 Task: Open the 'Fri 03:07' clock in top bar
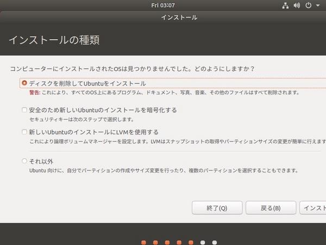point(163,5)
